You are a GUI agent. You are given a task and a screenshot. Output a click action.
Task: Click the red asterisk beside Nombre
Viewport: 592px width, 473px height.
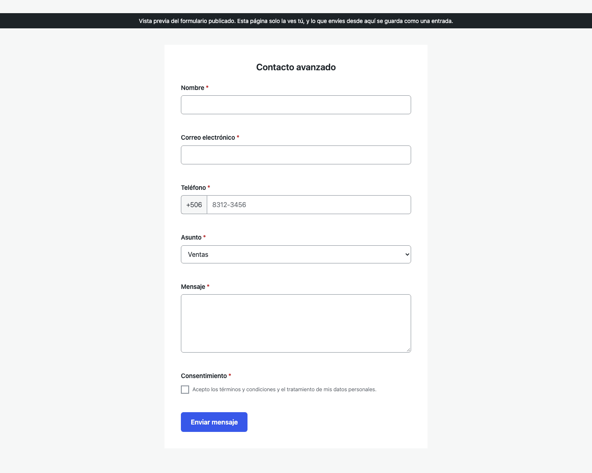tap(207, 87)
